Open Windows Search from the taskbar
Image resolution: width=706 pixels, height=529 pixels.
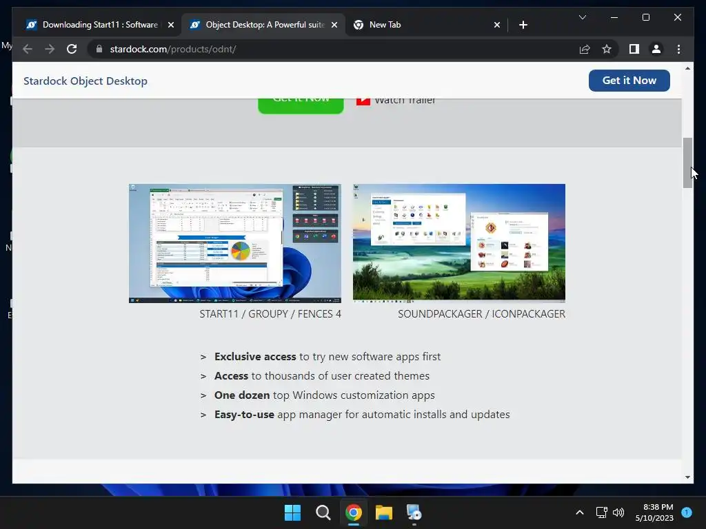tap(323, 512)
